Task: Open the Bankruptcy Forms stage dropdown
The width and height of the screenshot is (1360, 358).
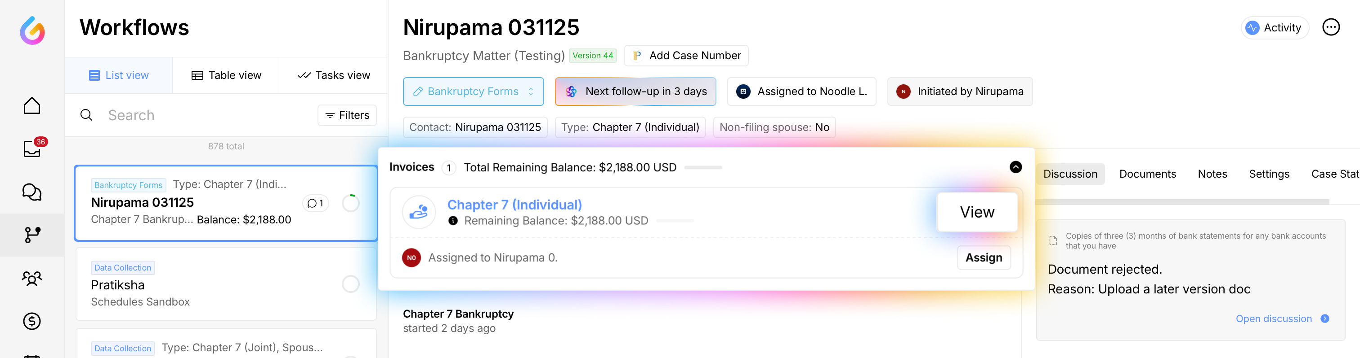Action: point(473,92)
